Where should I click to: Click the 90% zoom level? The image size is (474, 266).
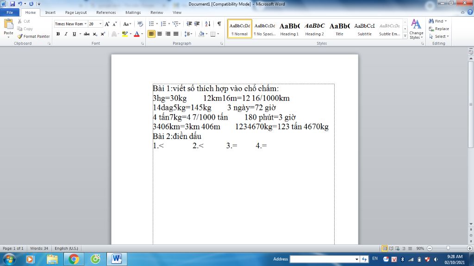420,248
